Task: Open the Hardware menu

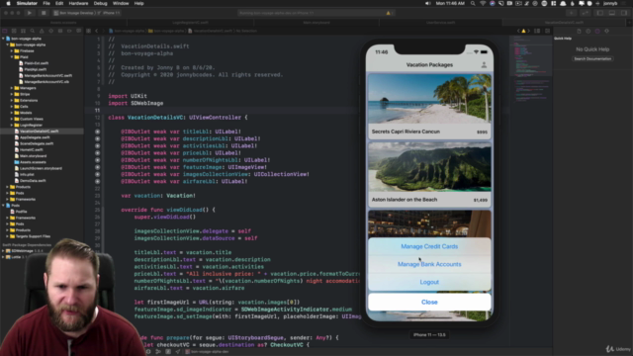Action: (x=78, y=3)
